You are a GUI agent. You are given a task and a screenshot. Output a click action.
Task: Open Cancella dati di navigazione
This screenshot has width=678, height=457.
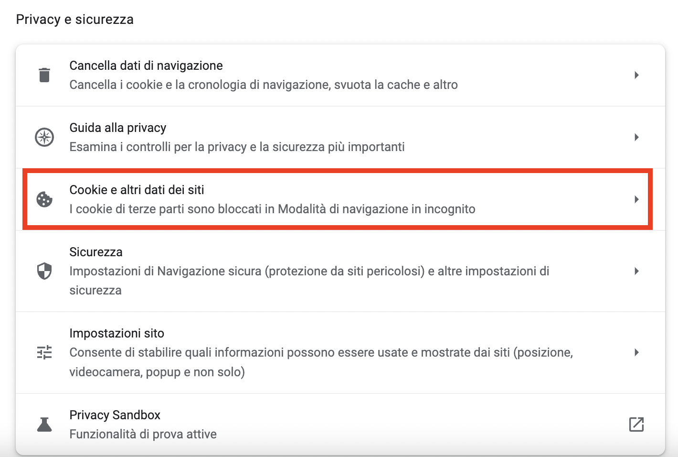coord(340,75)
